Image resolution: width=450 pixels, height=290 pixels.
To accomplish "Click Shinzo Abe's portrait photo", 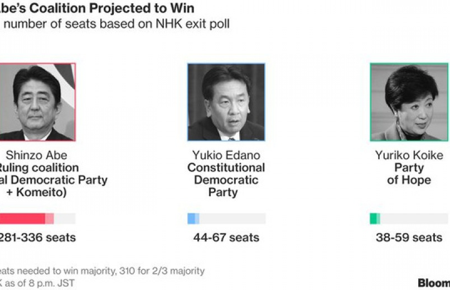I will (x=37, y=101).
